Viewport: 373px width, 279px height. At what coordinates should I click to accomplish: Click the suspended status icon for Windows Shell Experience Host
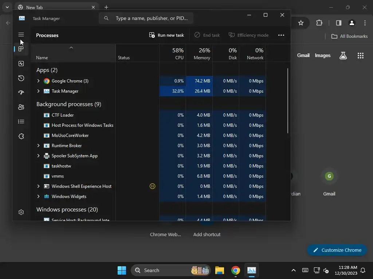(153, 186)
